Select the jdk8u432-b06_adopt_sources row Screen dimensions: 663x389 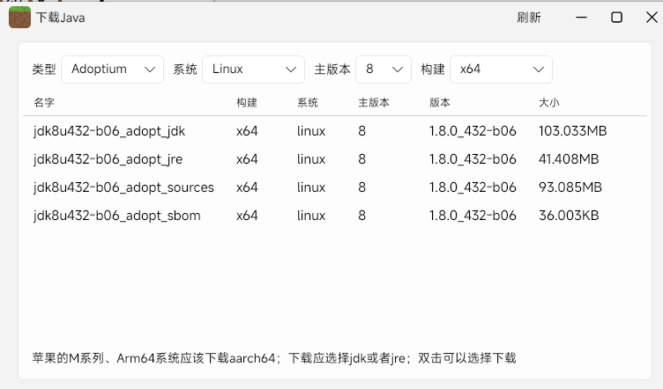[335, 187]
